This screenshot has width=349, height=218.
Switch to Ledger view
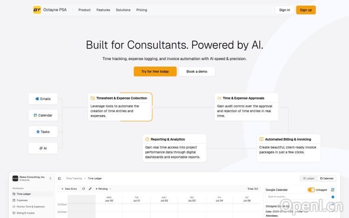point(309,178)
